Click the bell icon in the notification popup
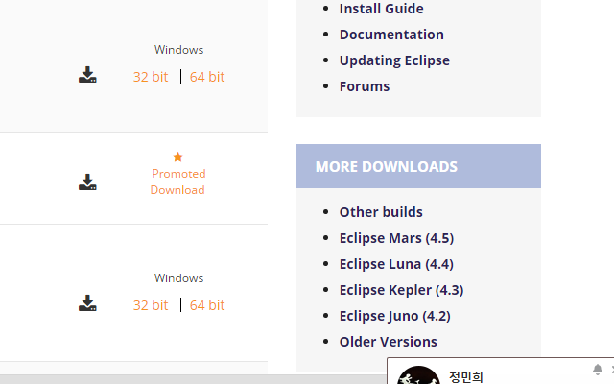 (598, 369)
